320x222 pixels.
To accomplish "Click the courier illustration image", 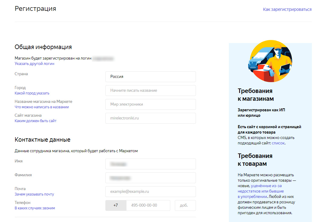I will pyautogui.click(x=270, y=61).
